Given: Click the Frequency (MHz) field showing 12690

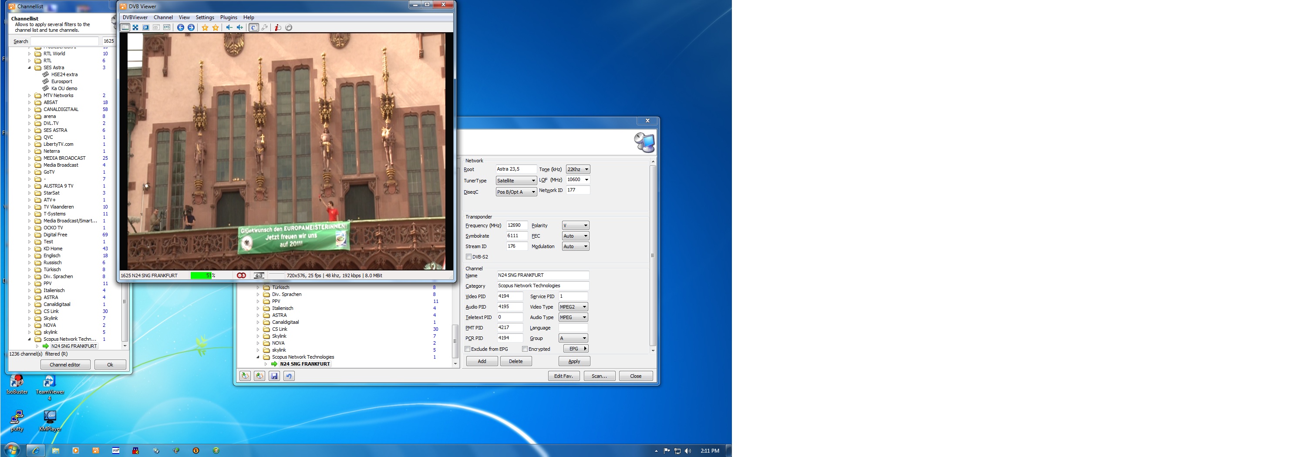Looking at the screenshot, I should [x=517, y=225].
